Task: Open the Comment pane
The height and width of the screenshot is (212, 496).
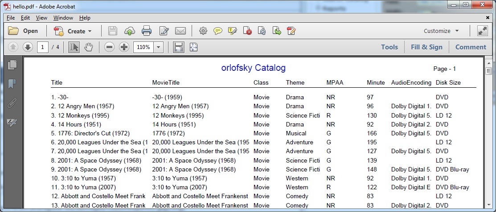Action: point(471,47)
